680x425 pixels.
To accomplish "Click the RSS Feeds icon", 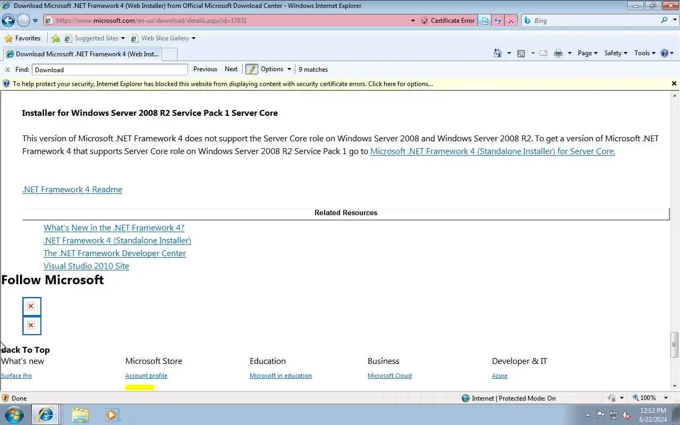I will coord(521,53).
